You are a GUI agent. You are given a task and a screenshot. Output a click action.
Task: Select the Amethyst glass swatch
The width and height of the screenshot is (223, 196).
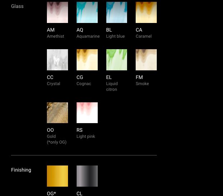click(57, 13)
